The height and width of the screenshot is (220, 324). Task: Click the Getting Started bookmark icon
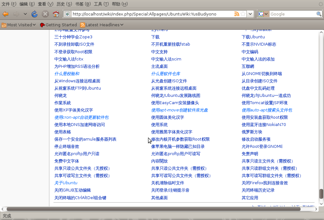point(42,25)
